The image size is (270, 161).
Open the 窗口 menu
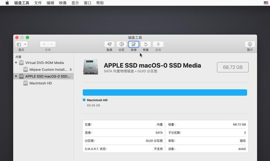(87, 3)
